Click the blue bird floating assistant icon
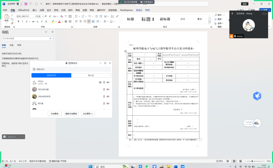Viewport: 273px width, 168px height. (257, 96)
